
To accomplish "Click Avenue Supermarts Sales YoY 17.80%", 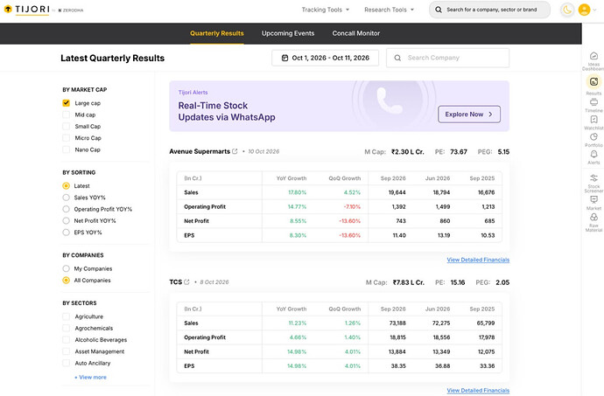I will (x=298, y=192).
